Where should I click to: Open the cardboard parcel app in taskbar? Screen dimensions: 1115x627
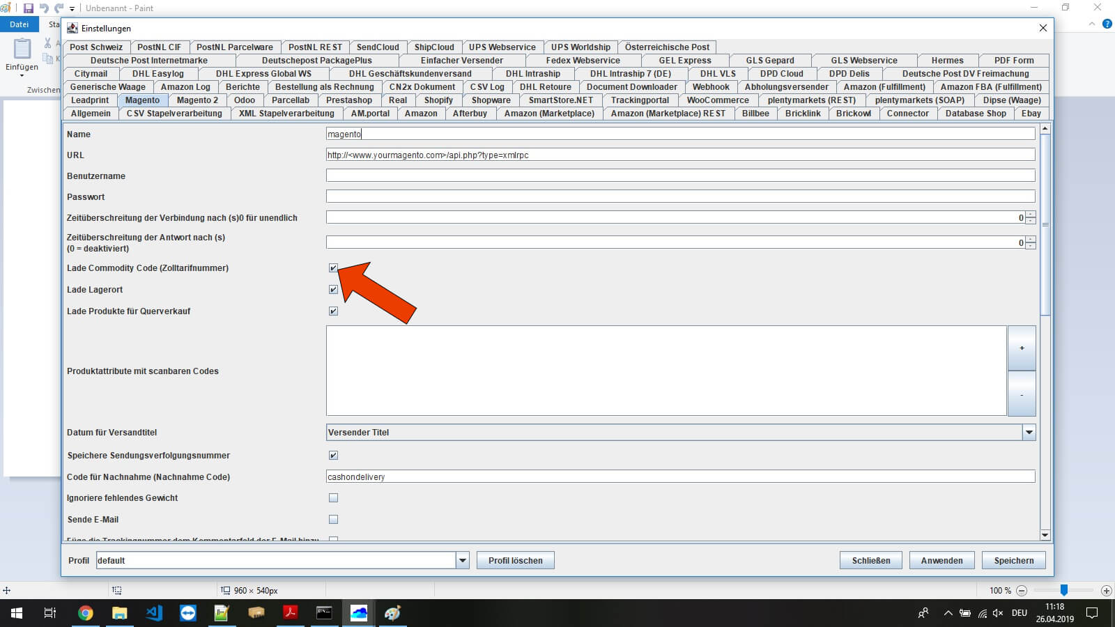click(x=256, y=613)
